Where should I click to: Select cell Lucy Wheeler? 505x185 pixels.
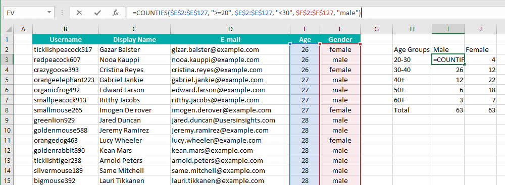134,140
